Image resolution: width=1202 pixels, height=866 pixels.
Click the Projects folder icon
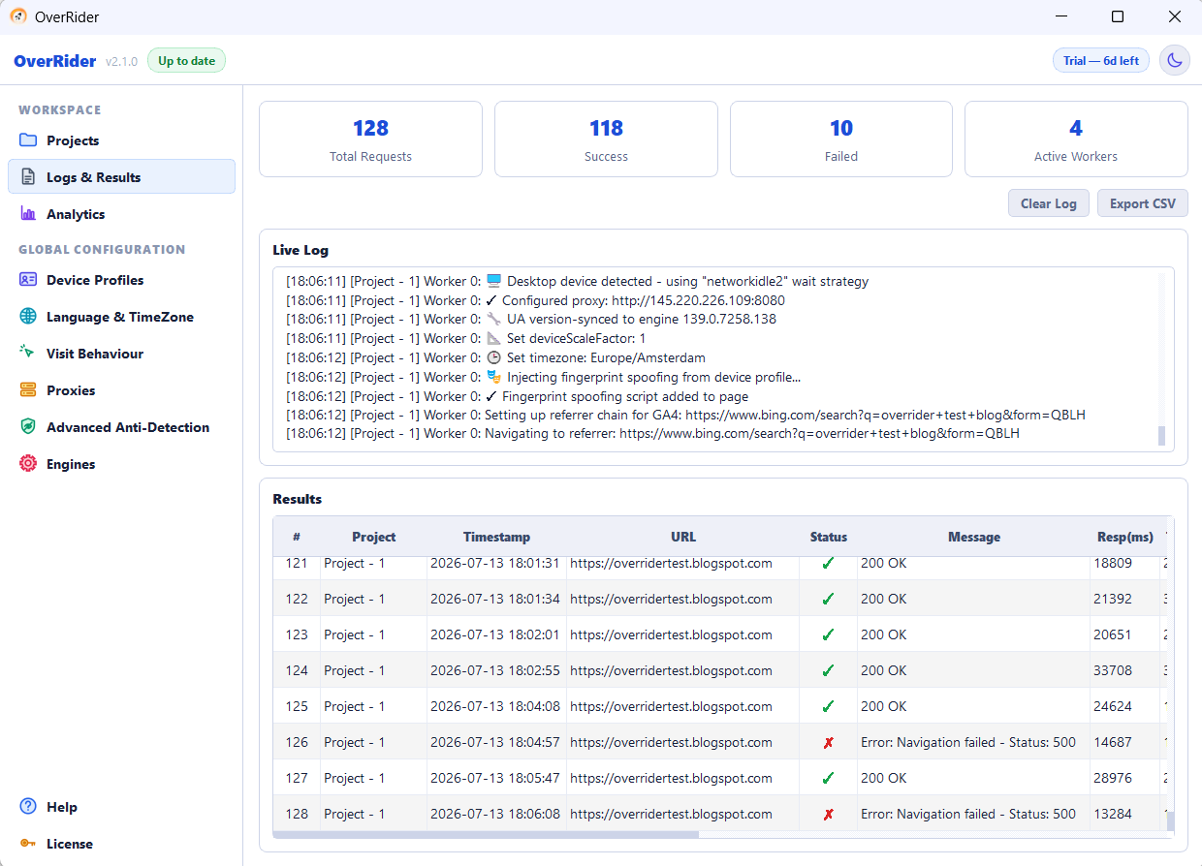coord(28,140)
